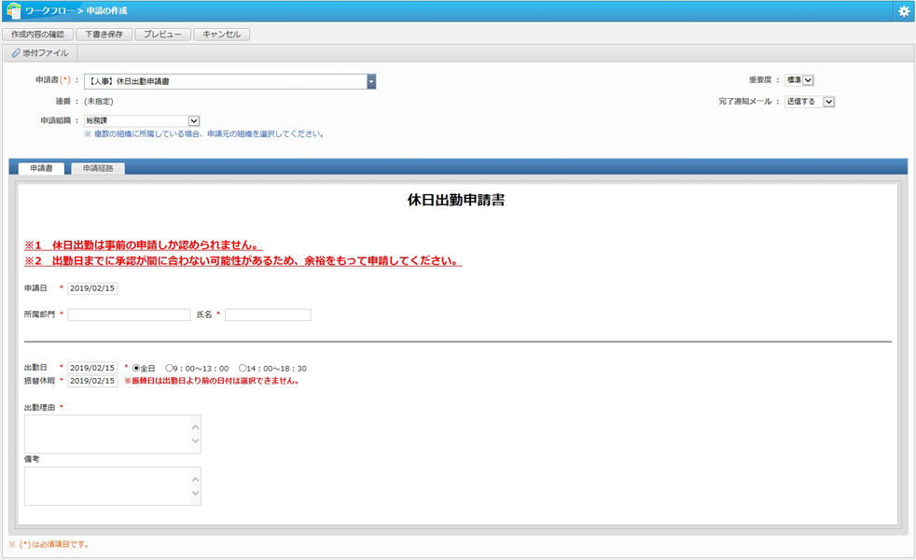Select the 申請書 tab

click(x=41, y=169)
